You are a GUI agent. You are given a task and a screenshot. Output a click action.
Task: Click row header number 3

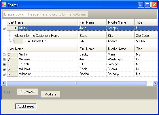click(x=12, y=60)
